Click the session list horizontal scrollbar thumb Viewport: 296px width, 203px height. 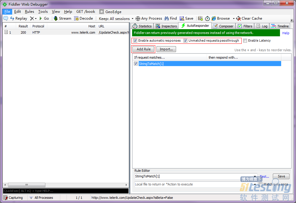[x=27, y=185]
